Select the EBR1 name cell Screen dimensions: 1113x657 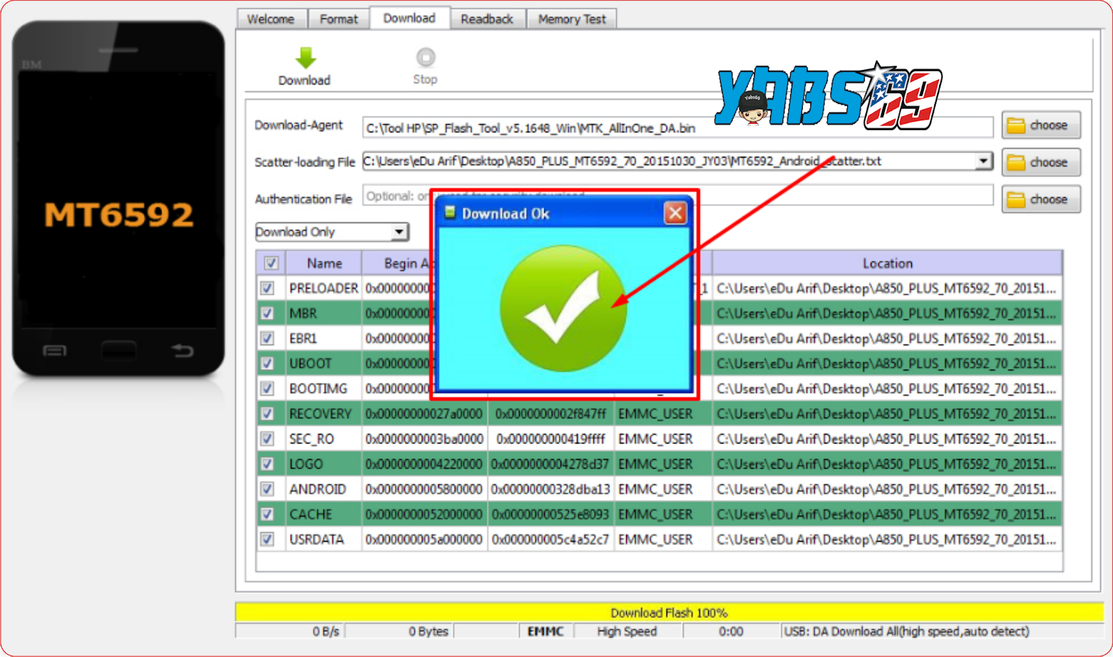coord(323,338)
